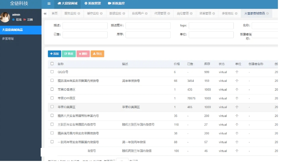
Task: Switch to the 代理管理 tab
Action: point(160,13)
